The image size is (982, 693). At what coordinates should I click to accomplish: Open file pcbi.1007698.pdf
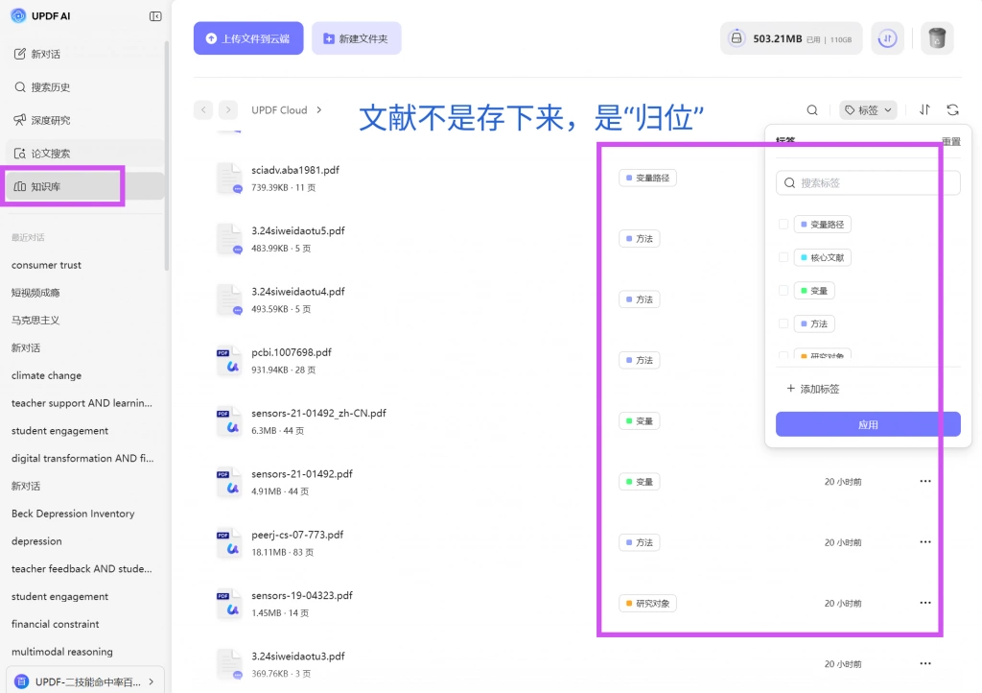pos(292,352)
